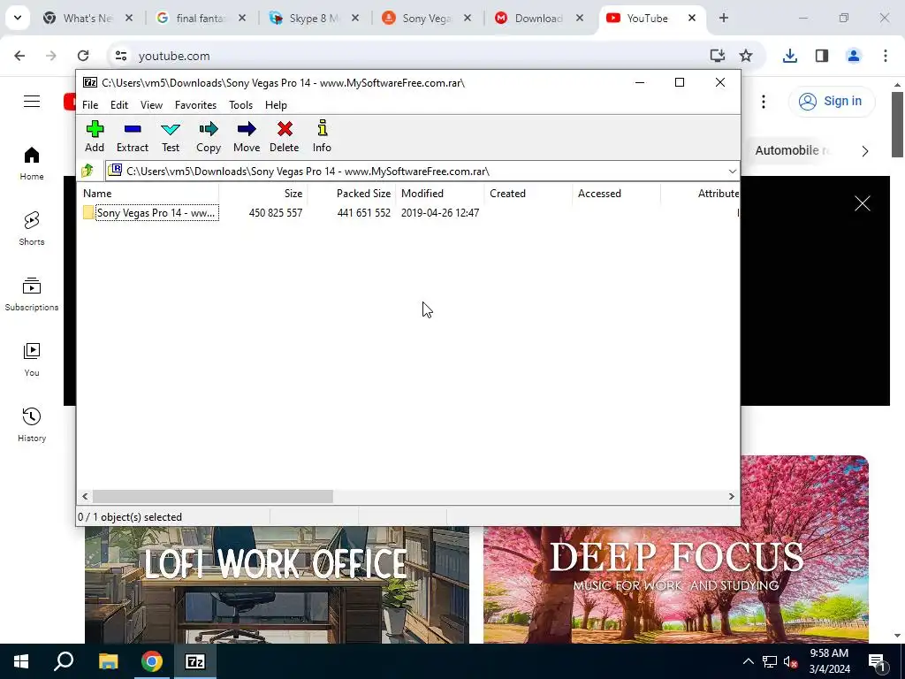
Task: Open the LOFI WORK OFFICE video thumbnail
Action: click(x=277, y=584)
